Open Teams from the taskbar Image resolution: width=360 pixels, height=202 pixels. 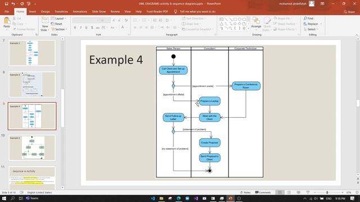pos(32,198)
